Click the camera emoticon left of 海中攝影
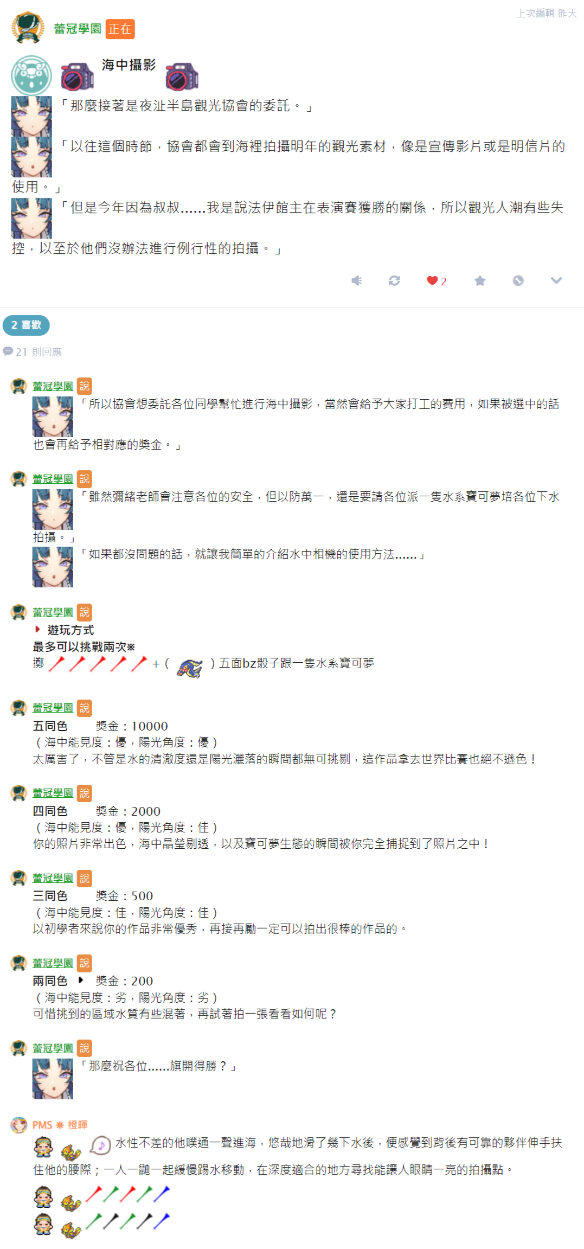Screen dimensions: 584x1249 click(x=78, y=76)
